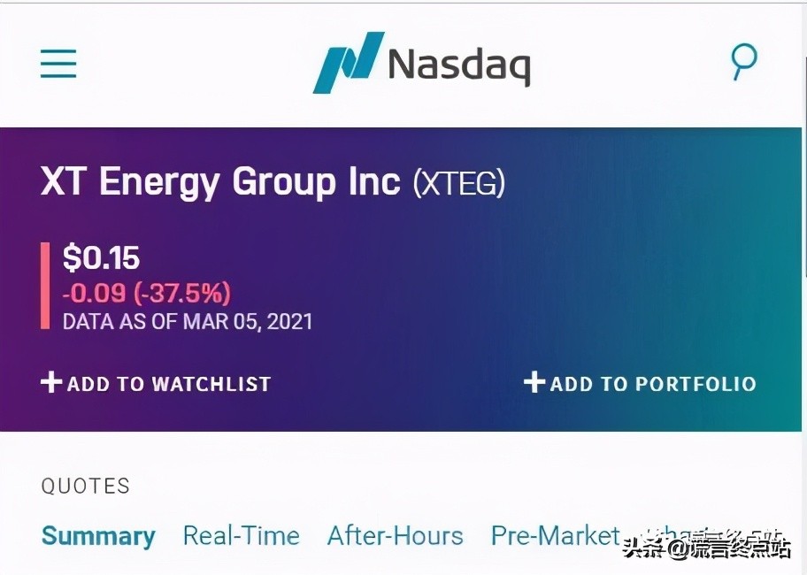
Task: Click the Nasdaq logo symbol
Action: pos(348,62)
